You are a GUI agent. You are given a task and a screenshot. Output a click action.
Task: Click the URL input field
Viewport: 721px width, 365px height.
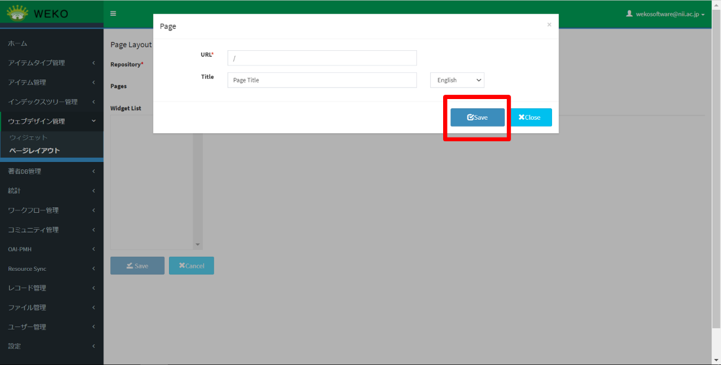322,58
